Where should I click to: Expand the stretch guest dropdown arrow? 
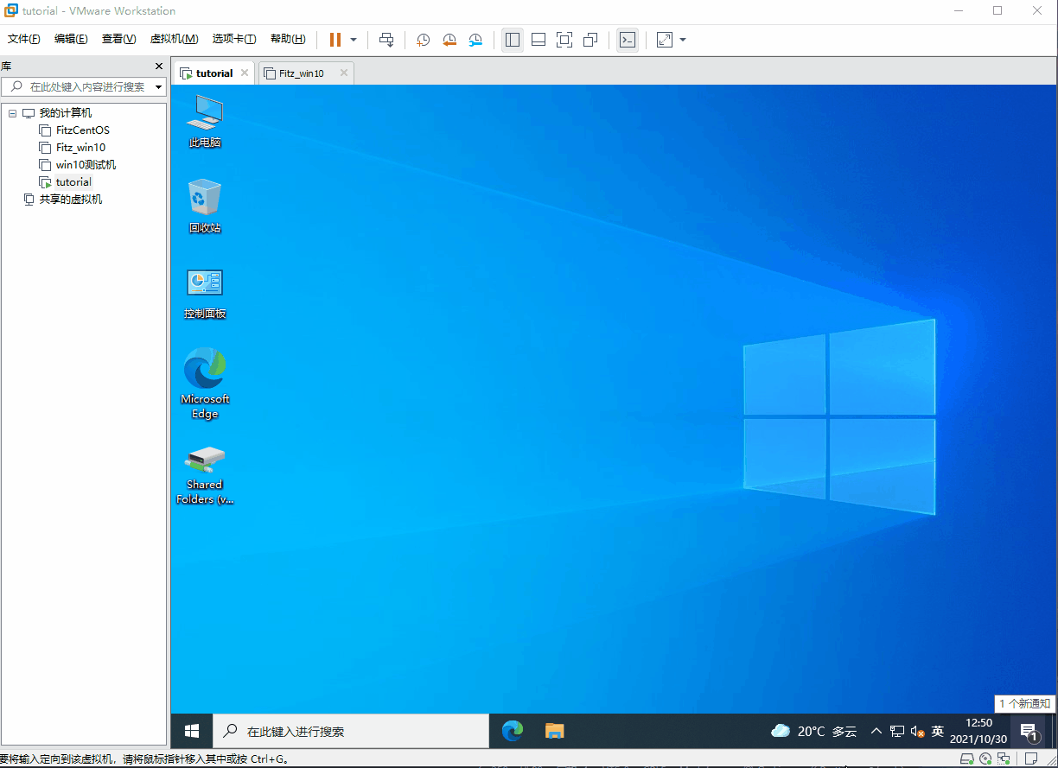(x=683, y=40)
